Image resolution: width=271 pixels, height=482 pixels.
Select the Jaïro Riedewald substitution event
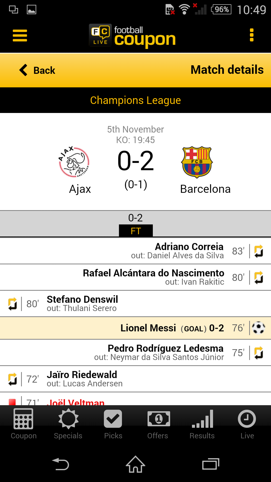[x=82, y=379]
